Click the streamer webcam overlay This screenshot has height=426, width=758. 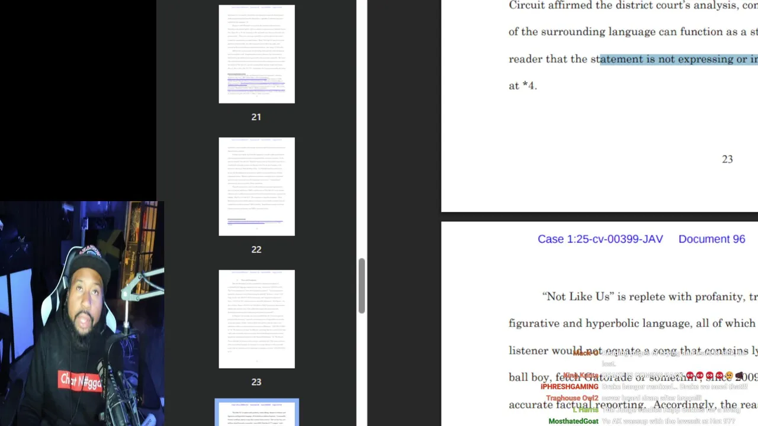[82, 314]
